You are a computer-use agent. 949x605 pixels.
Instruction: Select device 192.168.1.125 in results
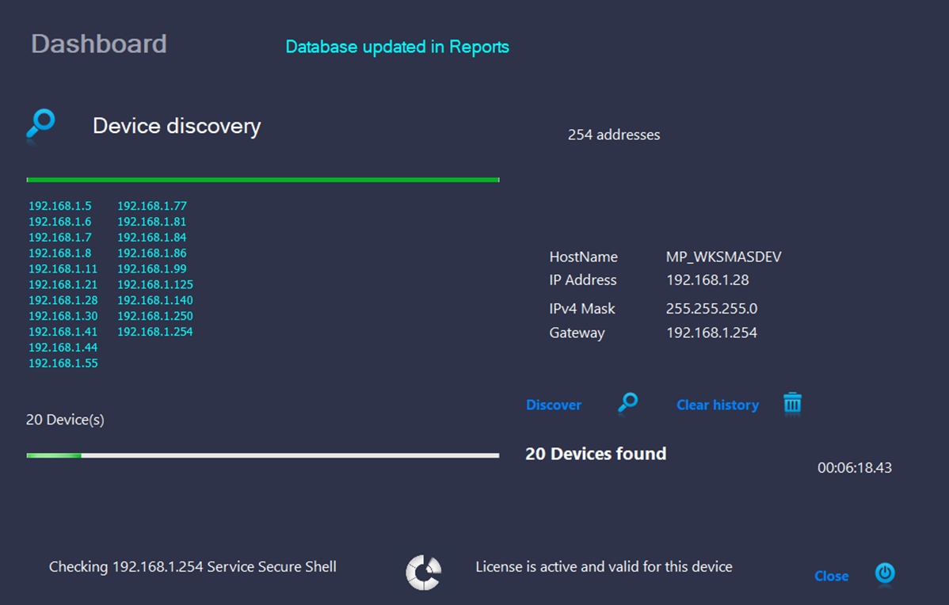(x=155, y=284)
